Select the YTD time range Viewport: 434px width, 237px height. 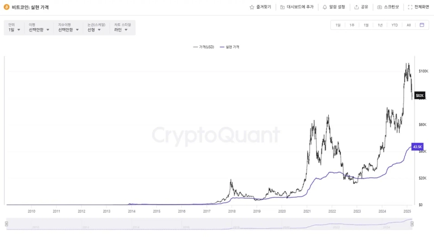(394, 25)
